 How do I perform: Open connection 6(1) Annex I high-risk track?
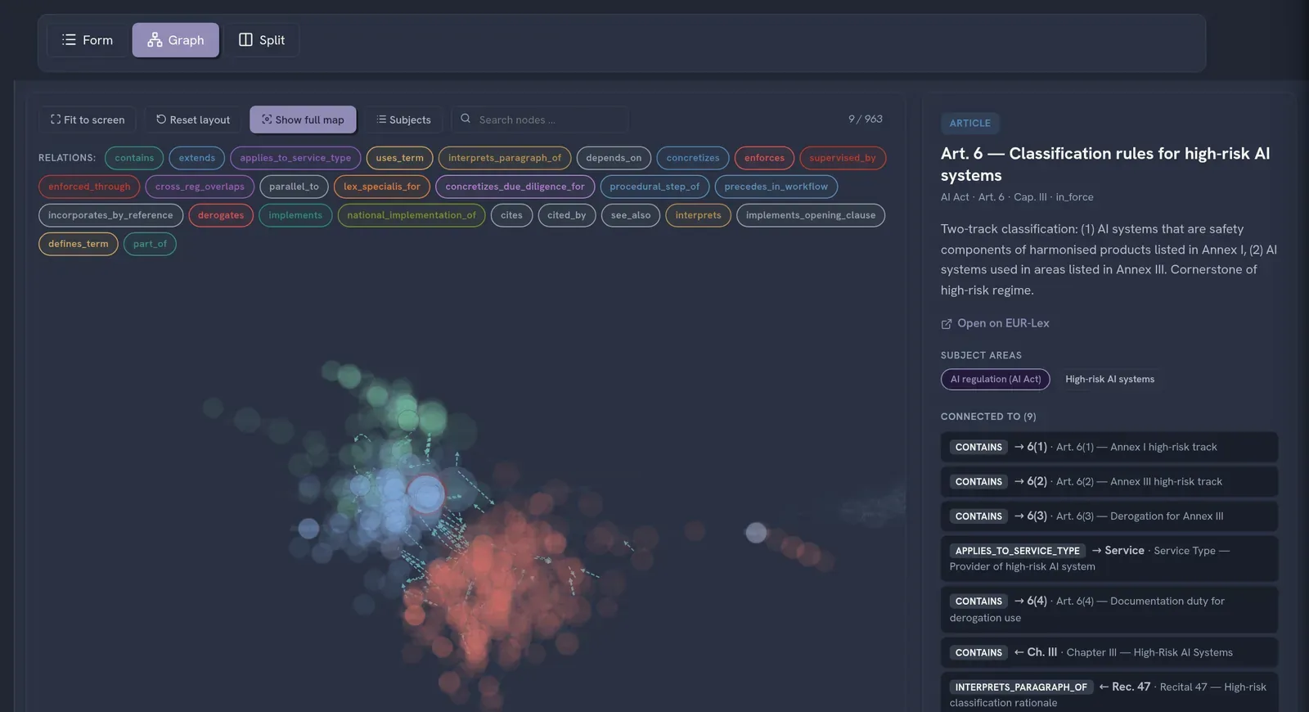(x=1109, y=447)
